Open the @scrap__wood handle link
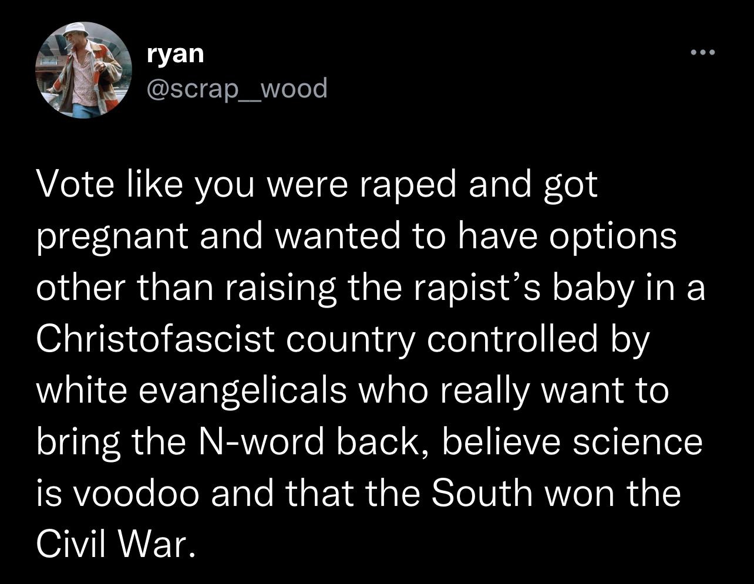Viewport: 754px width, 584px height. [237, 89]
